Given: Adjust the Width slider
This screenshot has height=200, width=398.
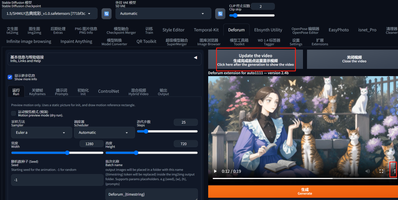Looking at the screenshot, I should [57, 153].
